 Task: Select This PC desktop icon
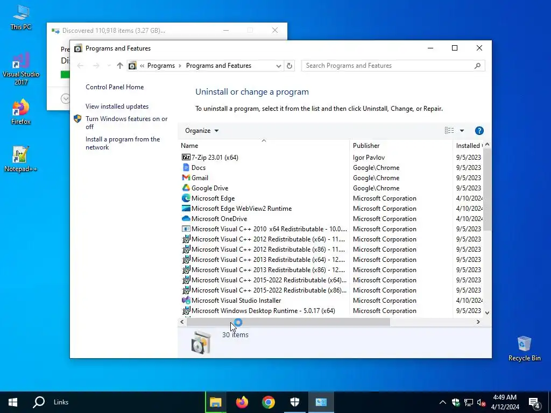tap(21, 18)
